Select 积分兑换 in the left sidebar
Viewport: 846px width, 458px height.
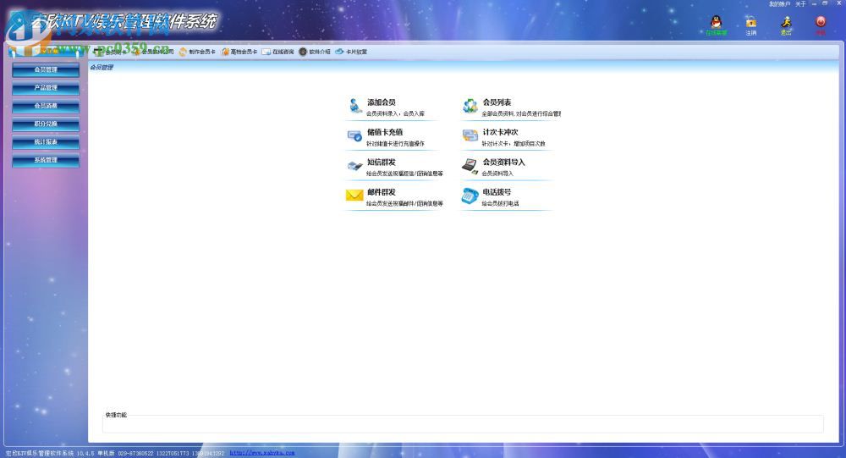[x=46, y=124]
